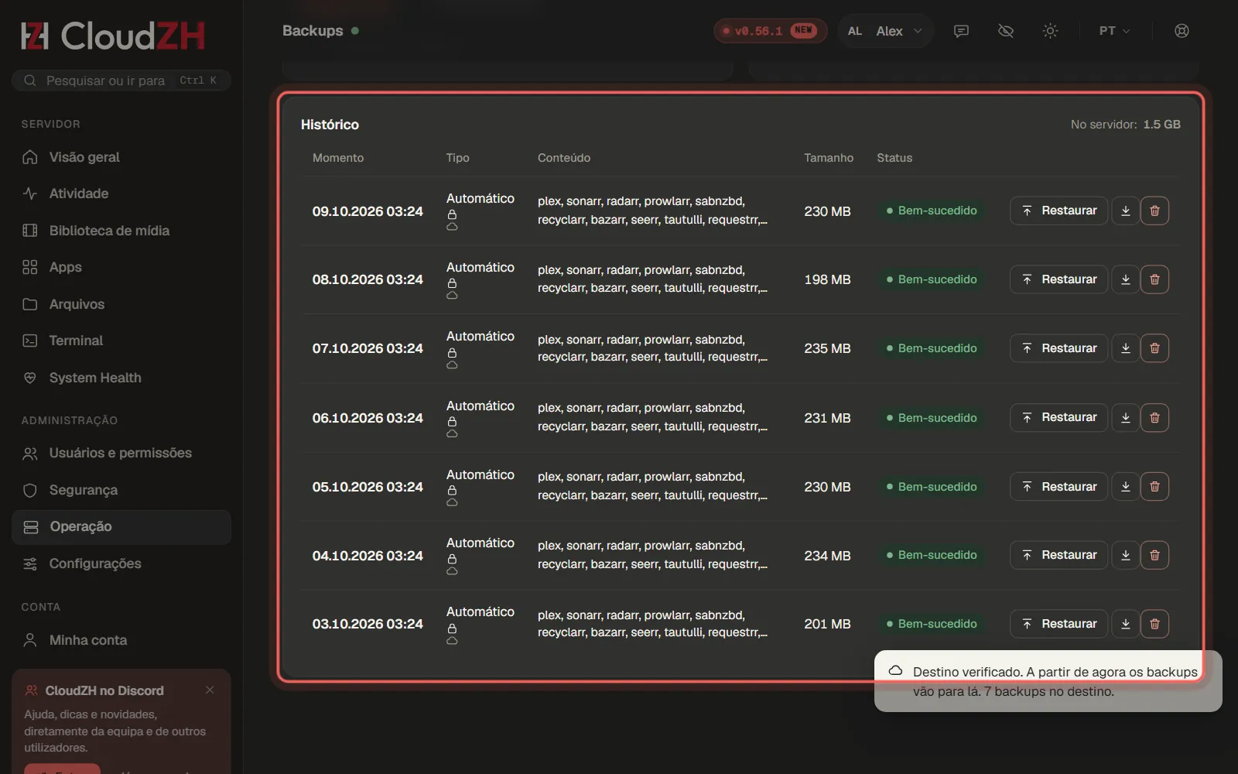Open the help lifebuoy icon
This screenshot has width=1238, height=774.
[1182, 31]
